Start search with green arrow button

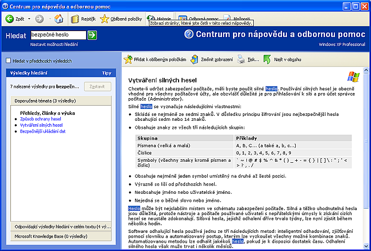point(92,35)
